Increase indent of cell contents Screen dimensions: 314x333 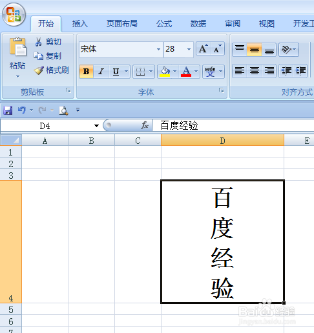pos(300,71)
